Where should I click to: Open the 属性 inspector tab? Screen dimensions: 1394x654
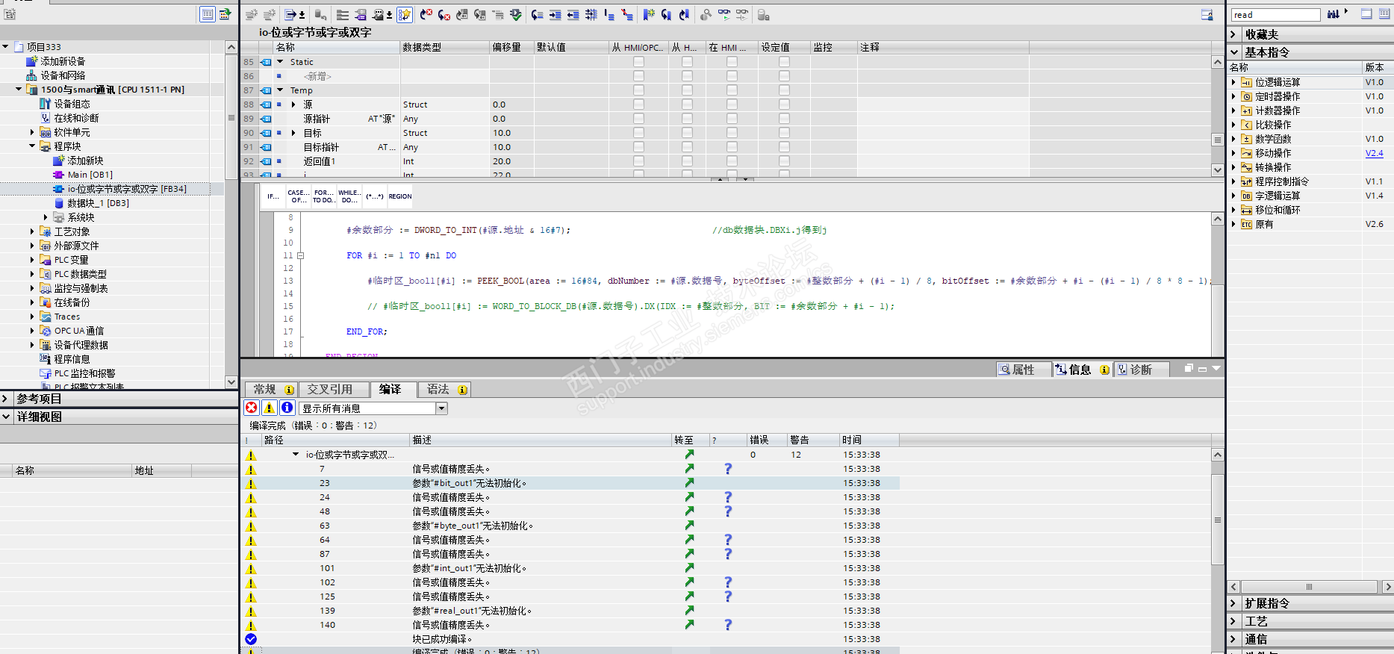point(1024,370)
